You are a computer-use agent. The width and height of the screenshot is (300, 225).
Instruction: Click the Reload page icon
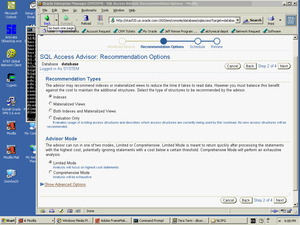tap(86, 18)
